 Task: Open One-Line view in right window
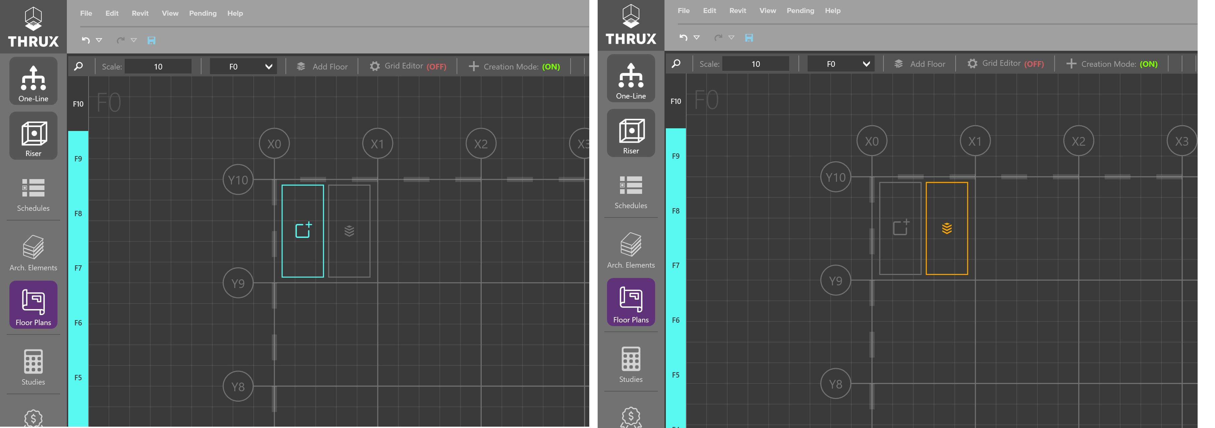631,78
